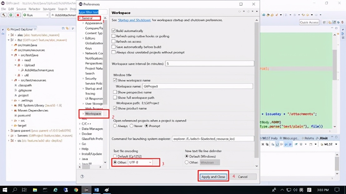Screen dimensions: 346x194
Task: Click Link with Editor icon in Project Explorer
Action: pos(67,28)
